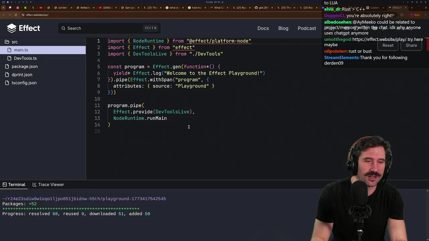Click the Reset button
This screenshot has width=429, height=241.
(x=388, y=45)
